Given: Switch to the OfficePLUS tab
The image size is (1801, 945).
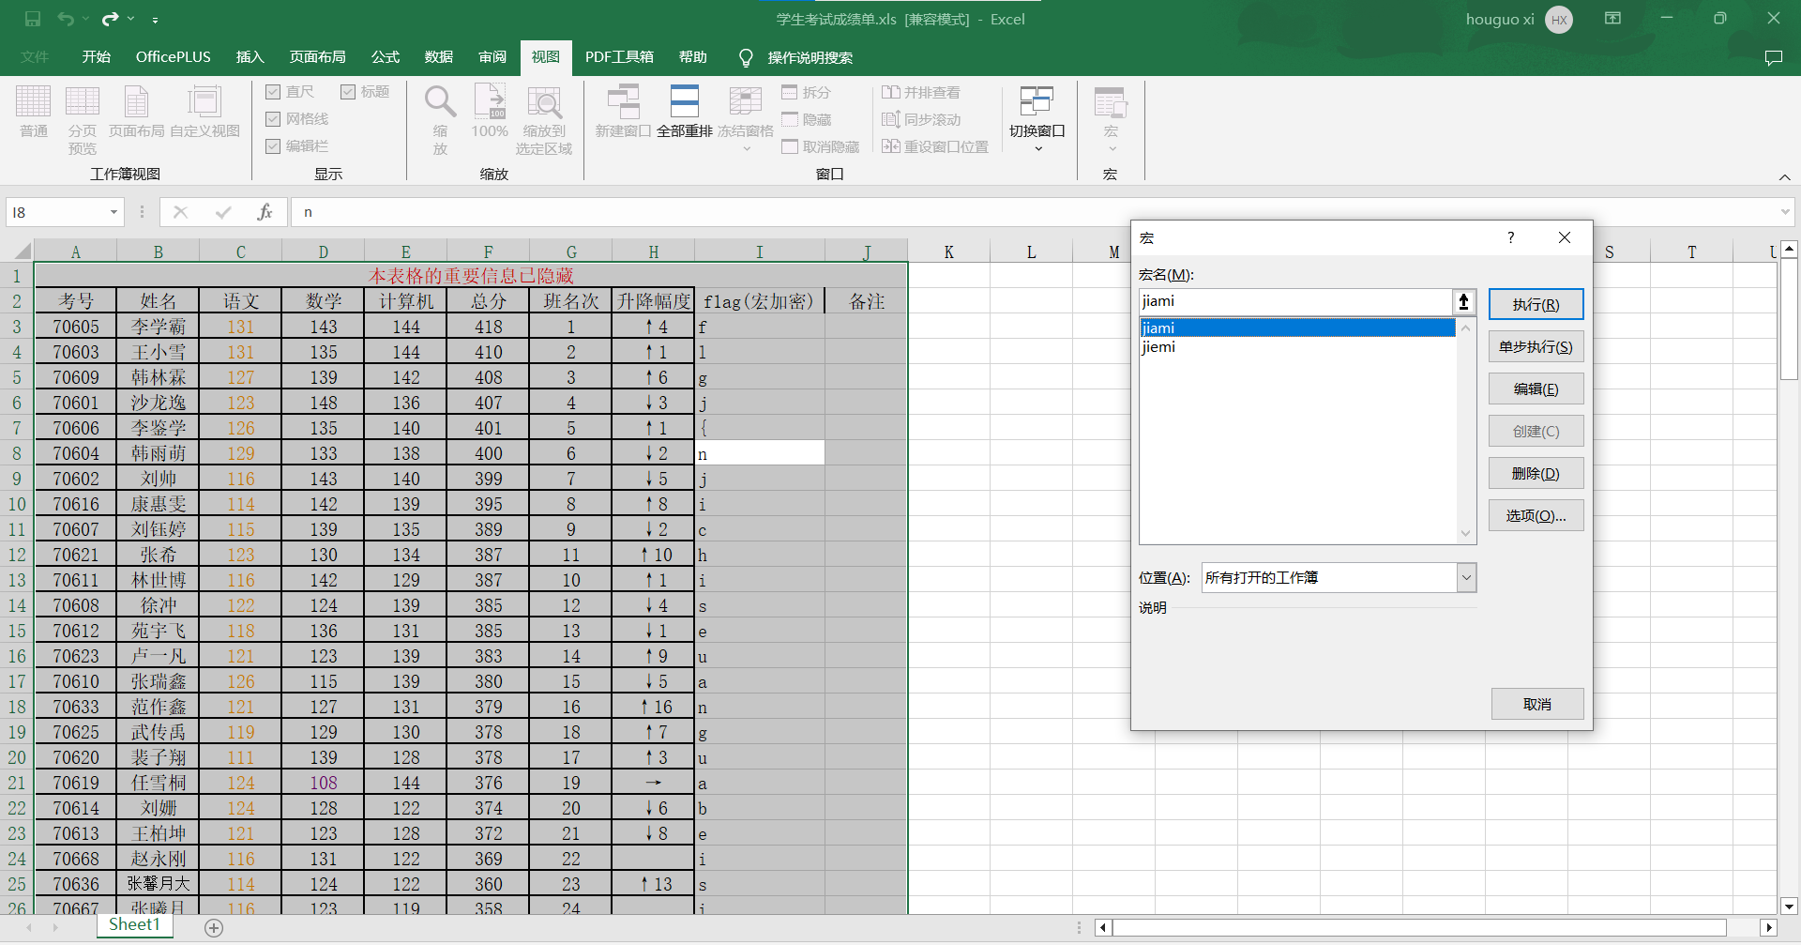Looking at the screenshot, I should [x=174, y=56].
